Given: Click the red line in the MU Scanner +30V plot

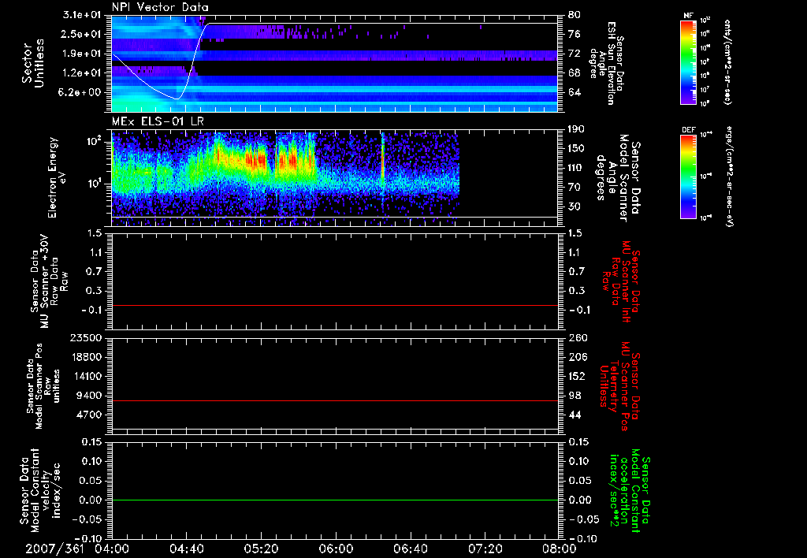Looking at the screenshot, I should [335, 305].
